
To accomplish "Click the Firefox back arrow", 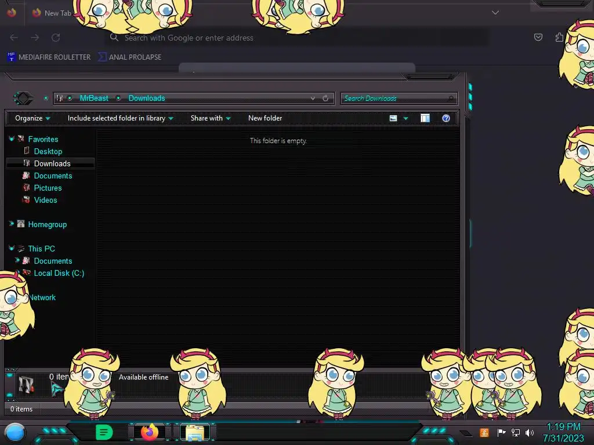I will pos(14,38).
